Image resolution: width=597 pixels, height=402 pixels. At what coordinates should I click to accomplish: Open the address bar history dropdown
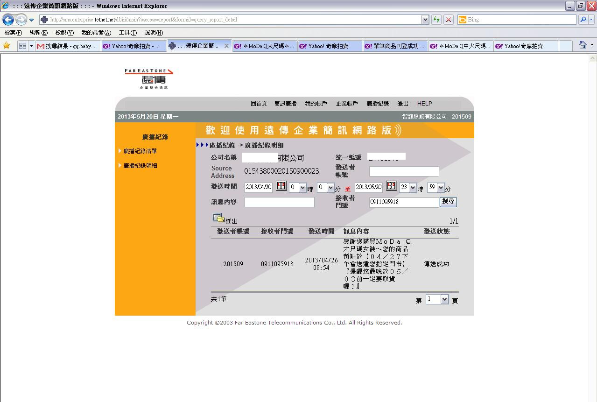[x=425, y=20]
